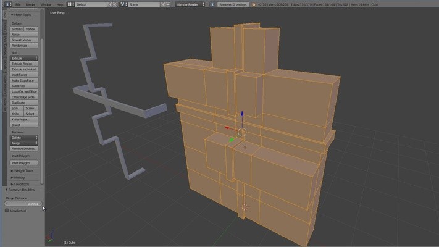The image size is (439, 247).
Task: Open the Render menu
Action: pyautogui.click(x=30, y=4)
